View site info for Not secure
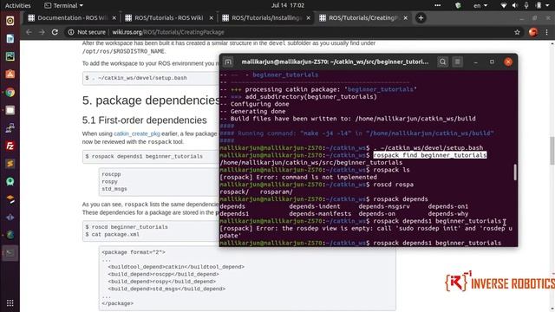 click(x=87, y=32)
